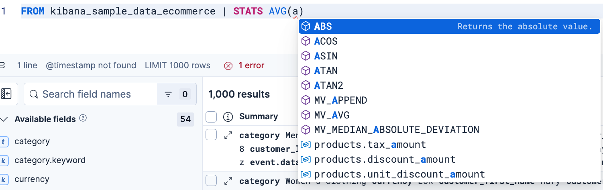Click the 1 error status link

(x=251, y=65)
